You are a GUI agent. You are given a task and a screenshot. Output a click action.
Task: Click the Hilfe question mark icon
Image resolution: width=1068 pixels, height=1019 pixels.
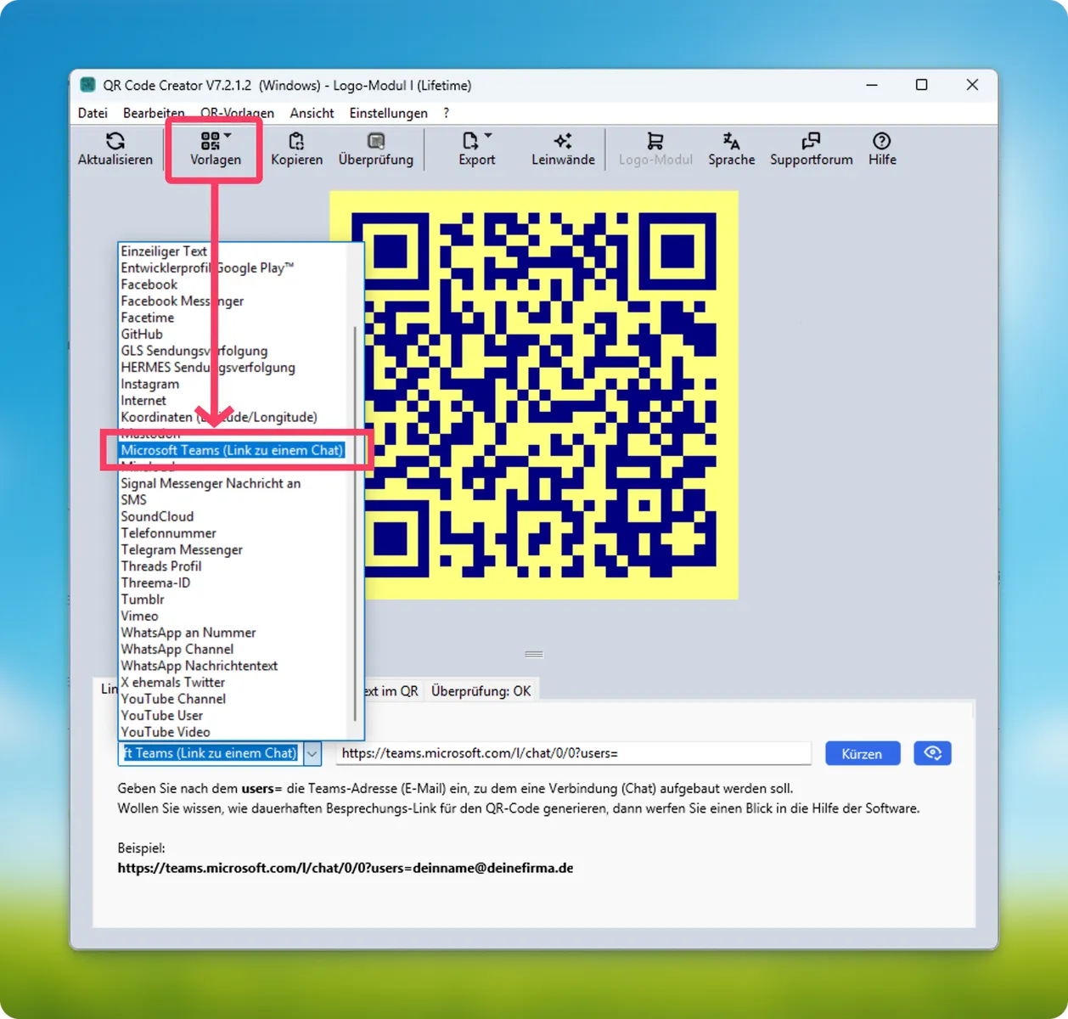tap(882, 141)
